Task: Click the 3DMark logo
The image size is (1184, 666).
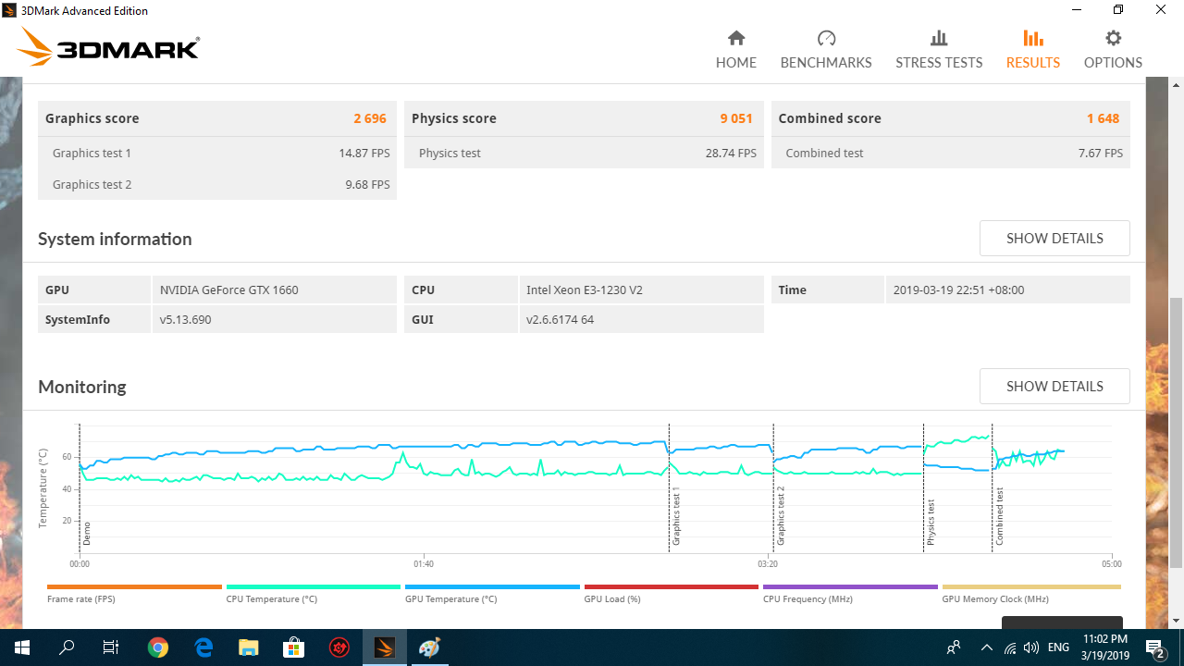Action: [108, 47]
